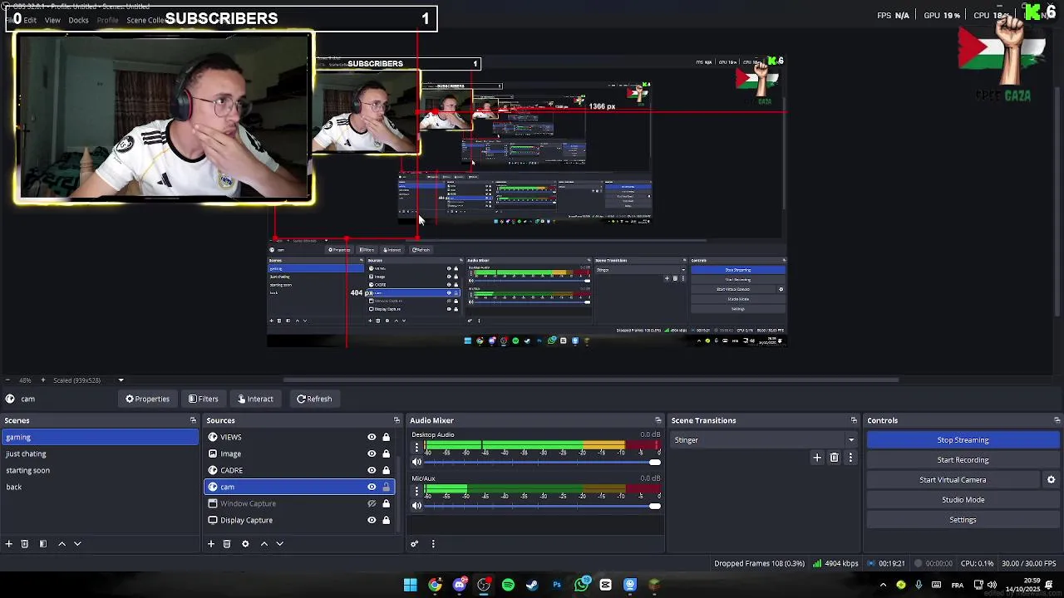1064x598 pixels.
Task: Click Stop Streaming
Action: point(963,440)
